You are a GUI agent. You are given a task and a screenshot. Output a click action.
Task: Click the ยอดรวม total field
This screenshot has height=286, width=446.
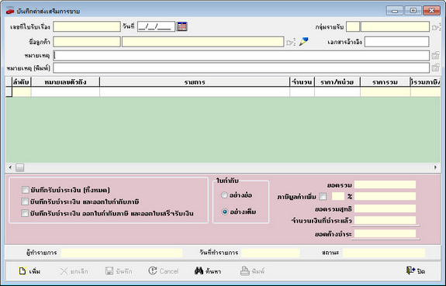click(385, 184)
